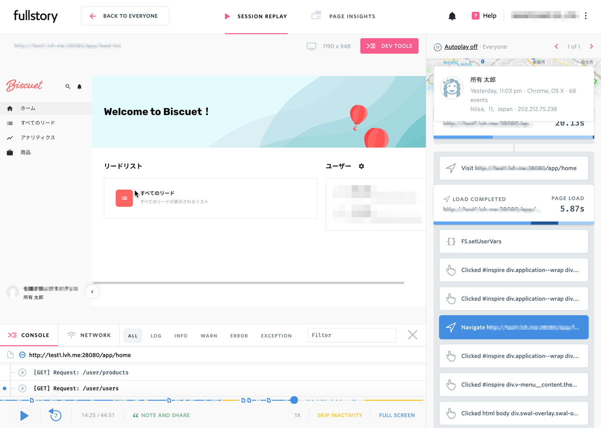Click the user avatar in session card
Screen dimensions: 601x428
point(451,88)
